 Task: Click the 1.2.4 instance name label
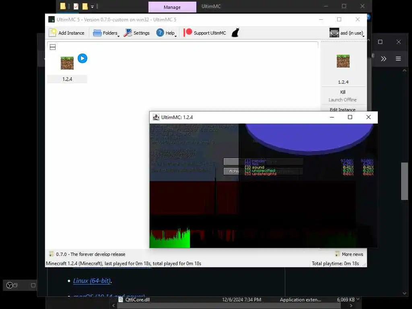[x=67, y=79]
